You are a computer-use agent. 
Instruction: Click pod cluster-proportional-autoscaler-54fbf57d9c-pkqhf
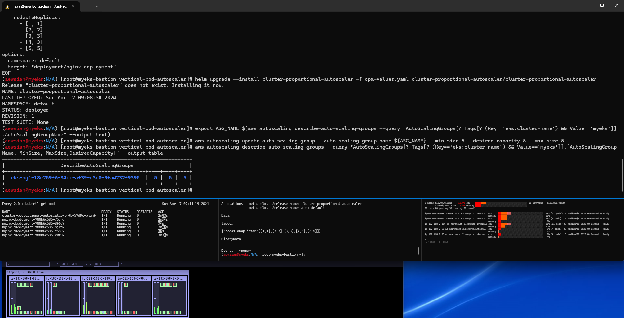click(49, 216)
